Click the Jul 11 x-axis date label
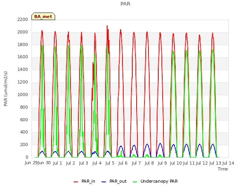This screenshot has width=252, height=189. [x=189, y=163]
